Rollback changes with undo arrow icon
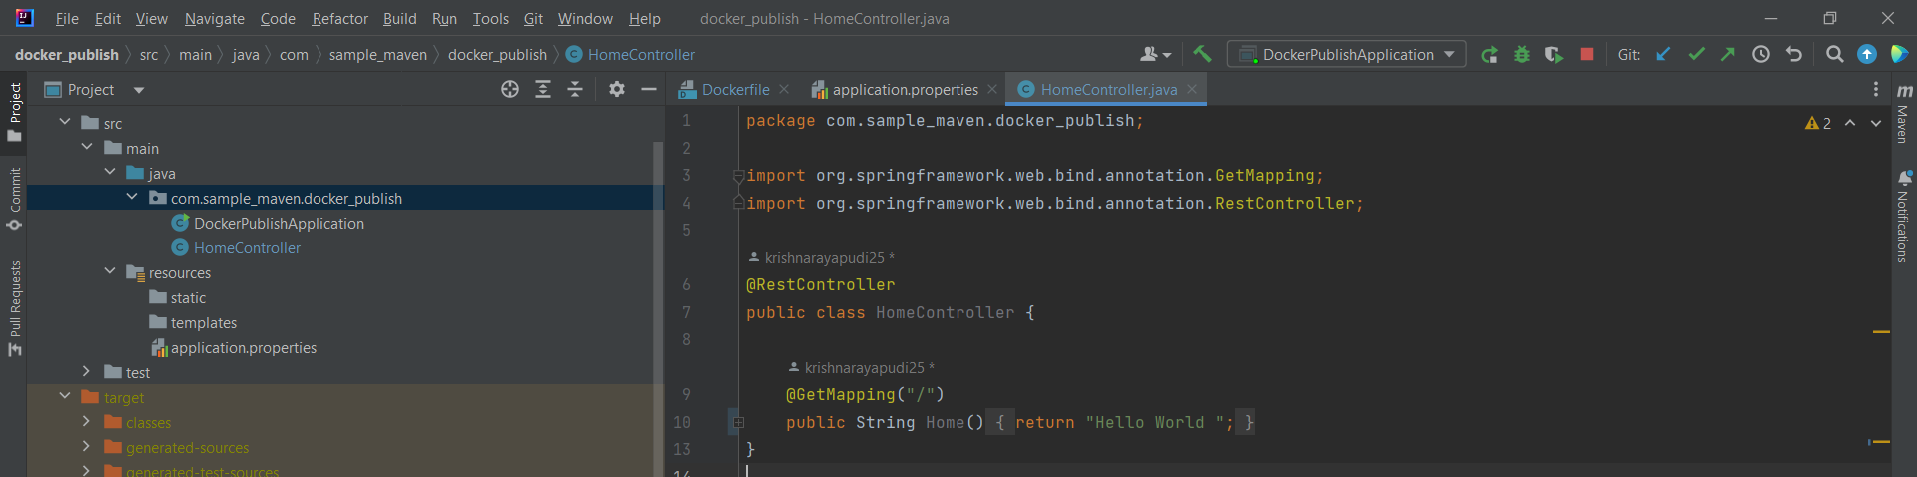1917x477 pixels. coord(1794,54)
